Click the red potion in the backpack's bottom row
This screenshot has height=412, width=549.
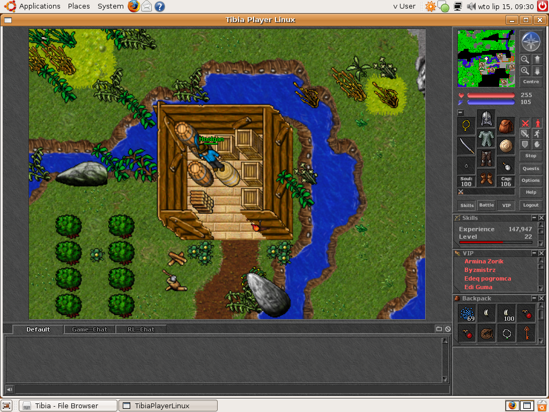click(467, 333)
